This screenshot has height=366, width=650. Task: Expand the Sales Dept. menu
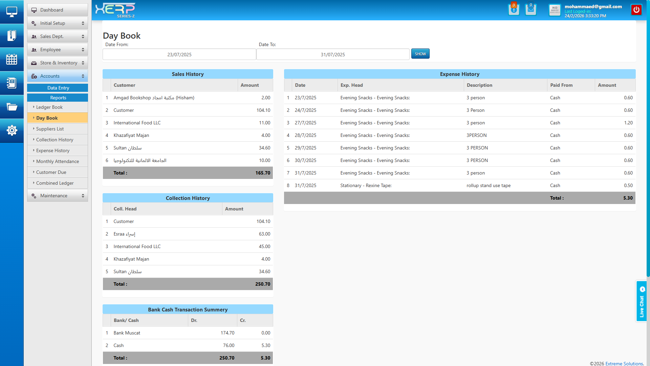[58, 36]
